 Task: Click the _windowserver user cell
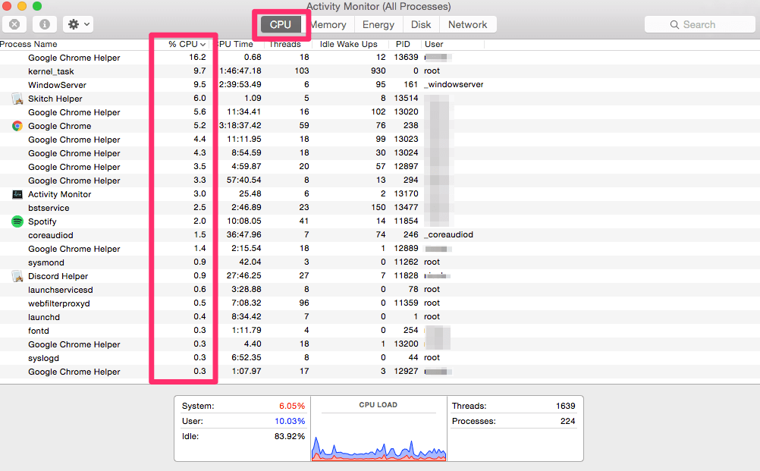point(454,84)
